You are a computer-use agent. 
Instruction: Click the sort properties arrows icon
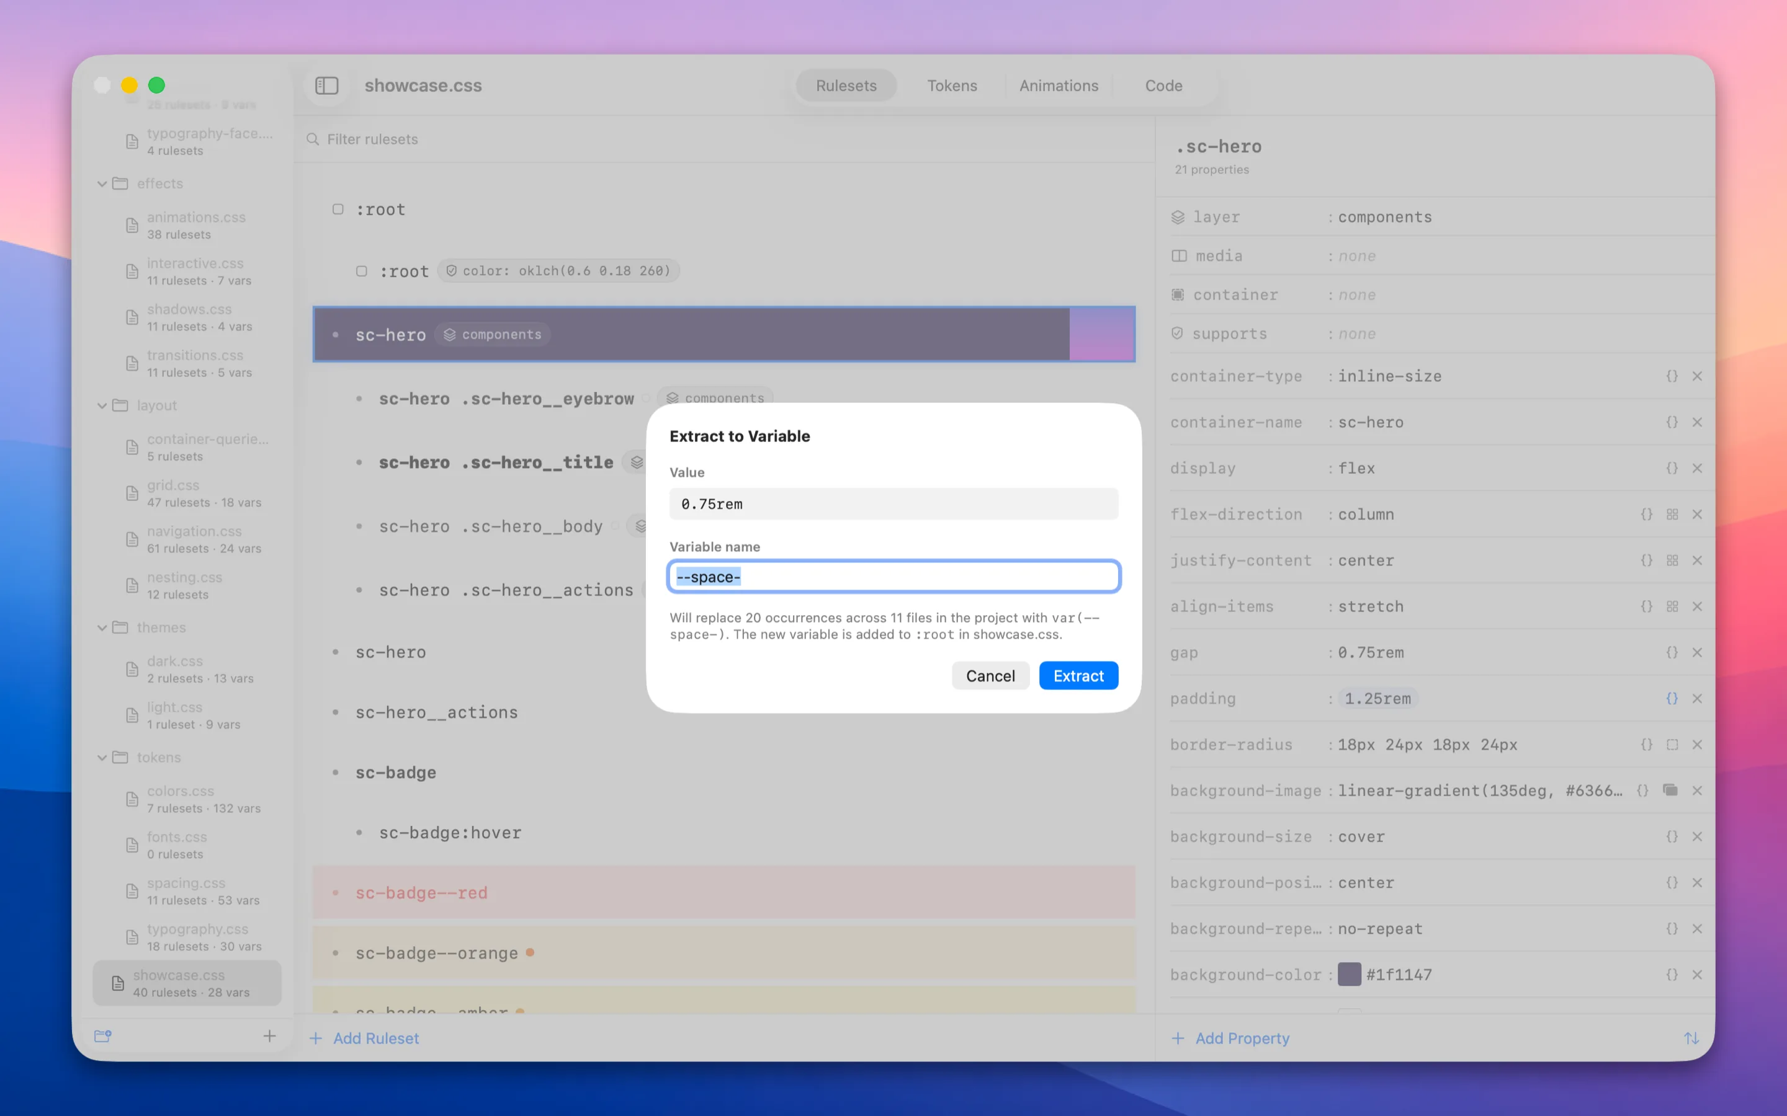(x=1691, y=1038)
